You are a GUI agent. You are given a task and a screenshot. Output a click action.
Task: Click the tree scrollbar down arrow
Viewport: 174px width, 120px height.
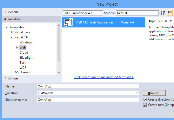pyautogui.click(x=59, y=73)
